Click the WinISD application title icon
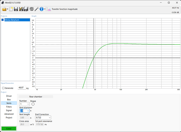The image size is (181, 132). click(x=3, y=3)
